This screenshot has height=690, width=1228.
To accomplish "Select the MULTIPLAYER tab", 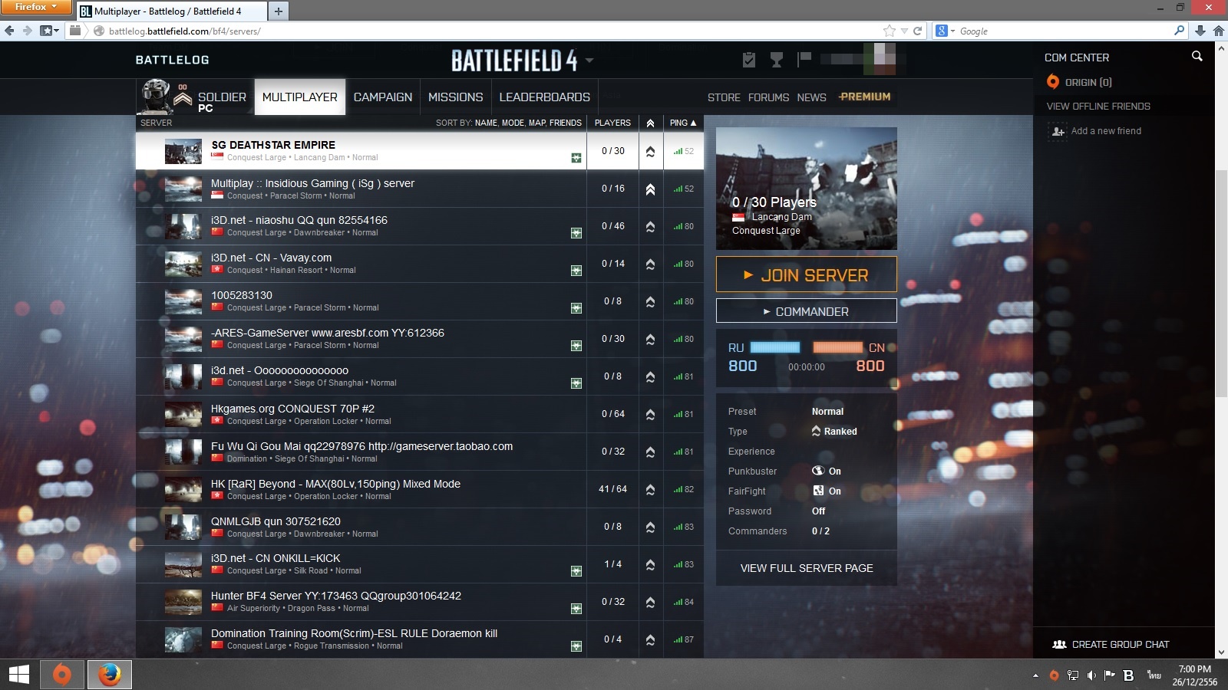I will pos(300,97).
